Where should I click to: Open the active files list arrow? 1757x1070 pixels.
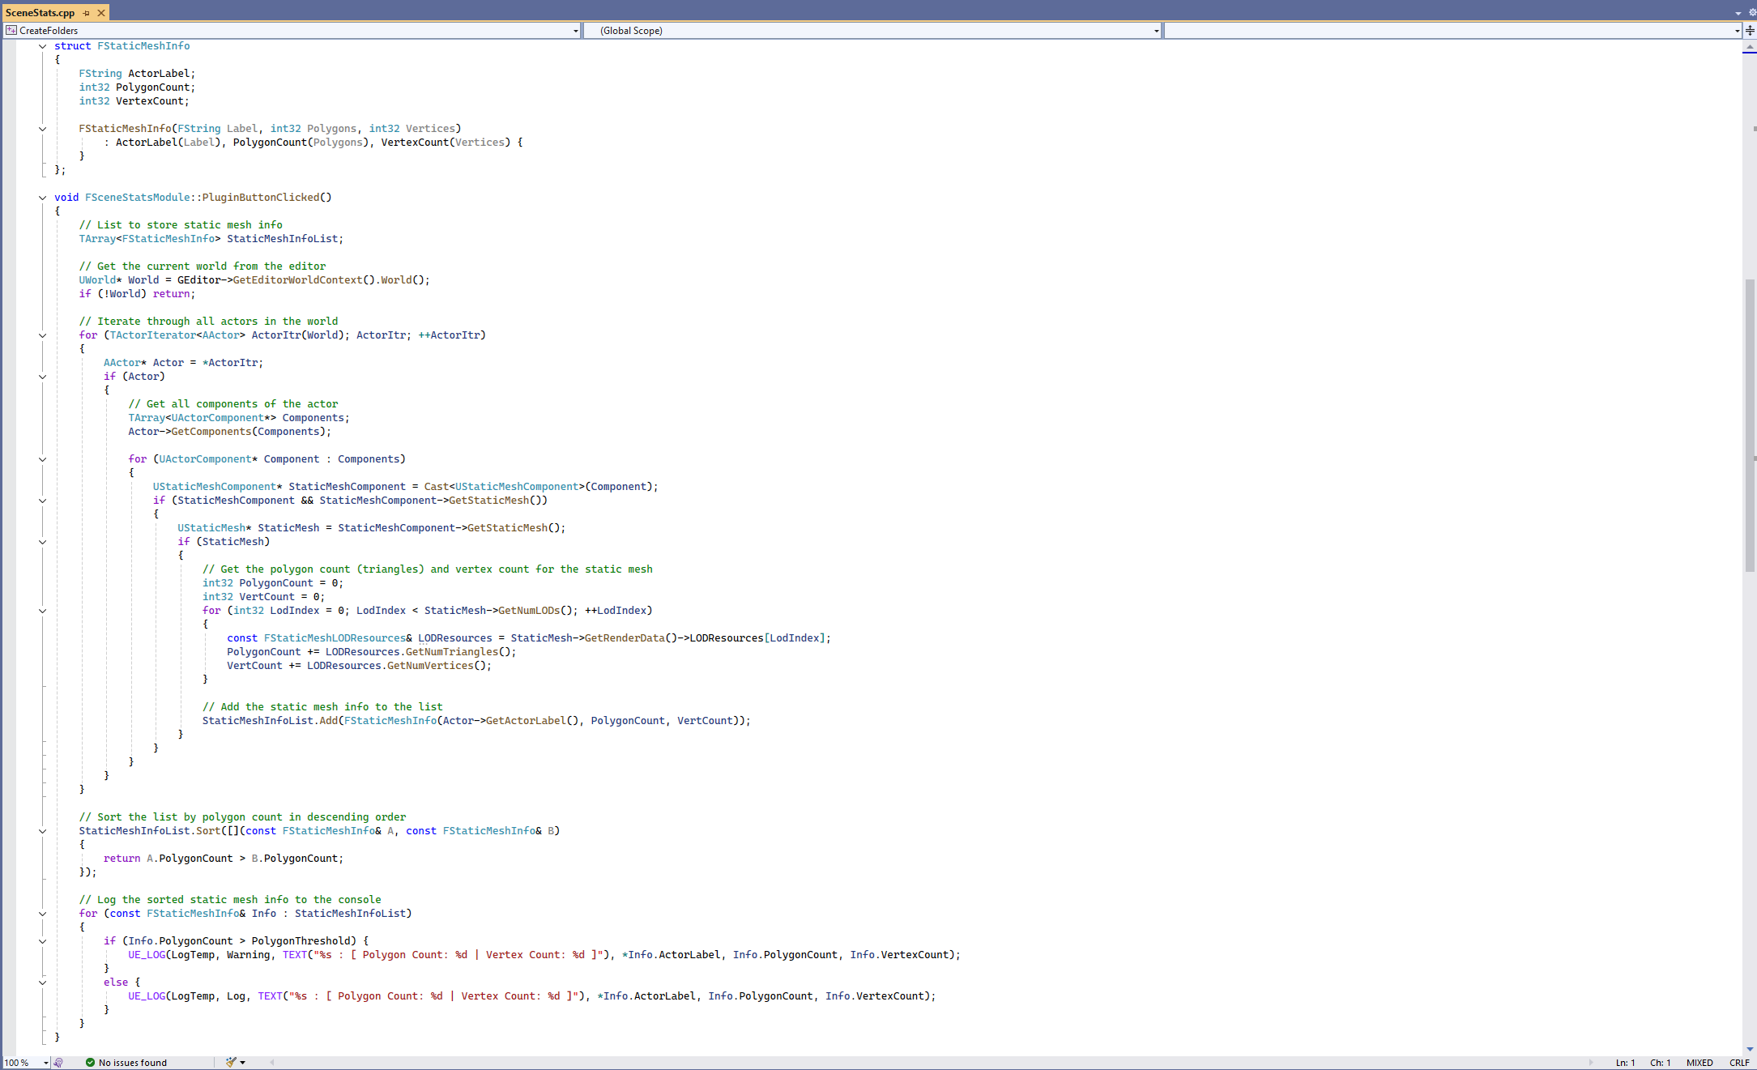1738,14
